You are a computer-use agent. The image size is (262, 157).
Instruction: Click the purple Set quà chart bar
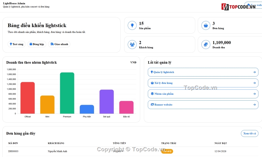107,102
